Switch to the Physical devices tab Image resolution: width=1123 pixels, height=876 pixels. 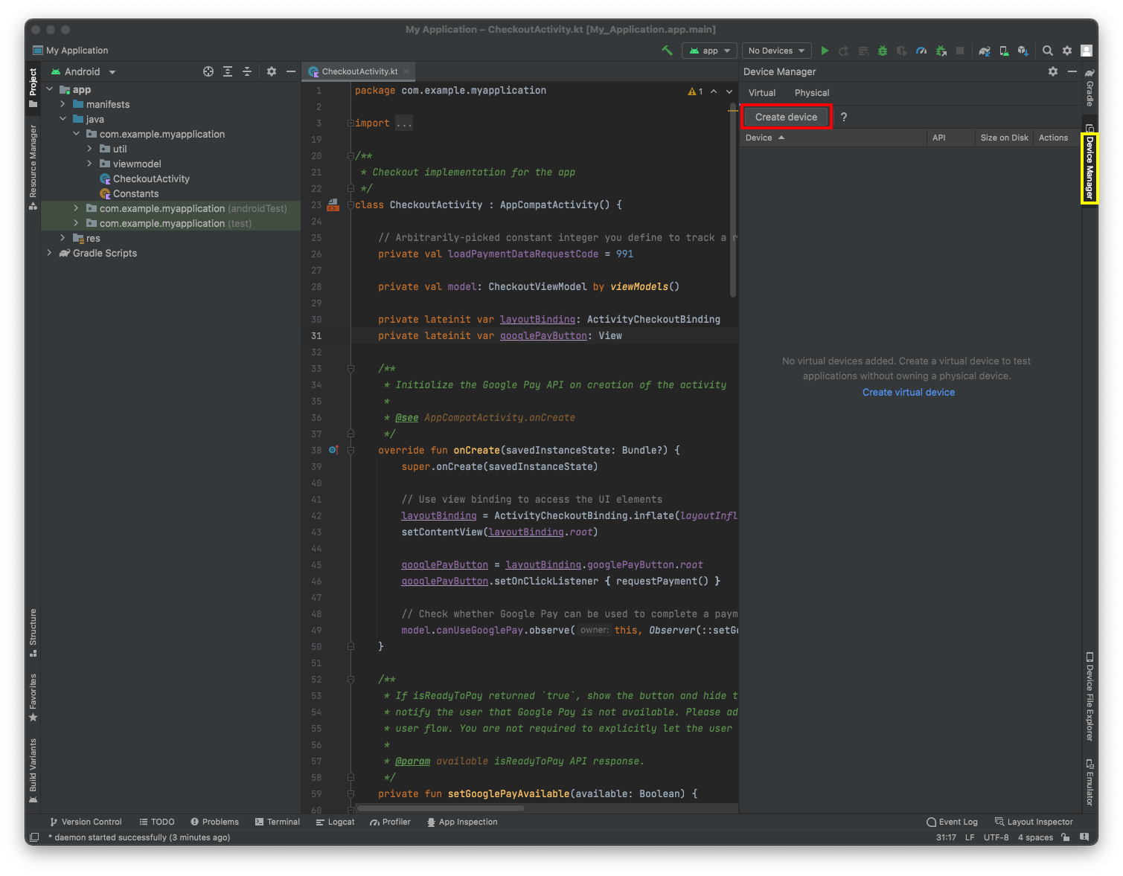coord(812,93)
